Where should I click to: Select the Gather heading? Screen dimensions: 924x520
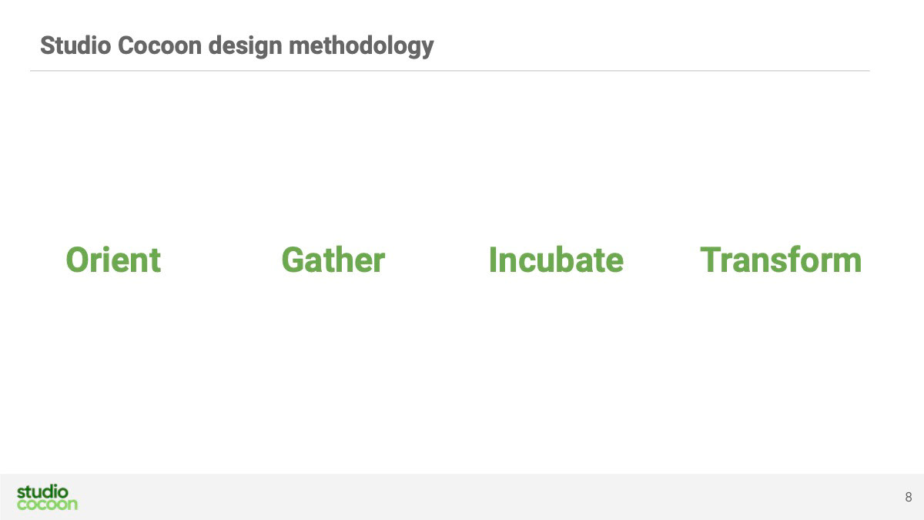(x=333, y=260)
